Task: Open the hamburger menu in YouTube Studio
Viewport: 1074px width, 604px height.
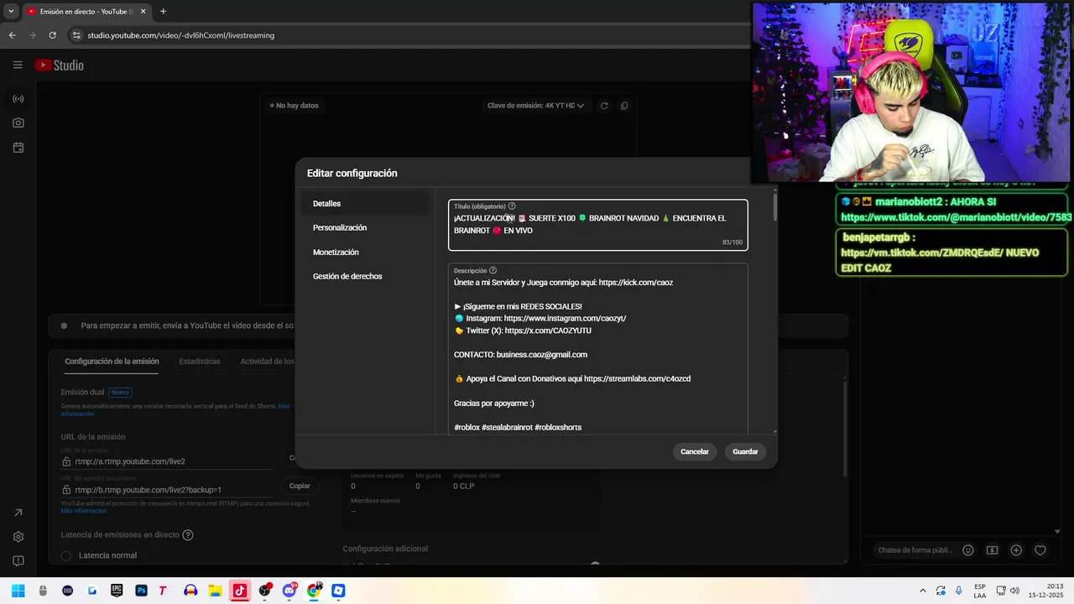Action: pos(18,65)
